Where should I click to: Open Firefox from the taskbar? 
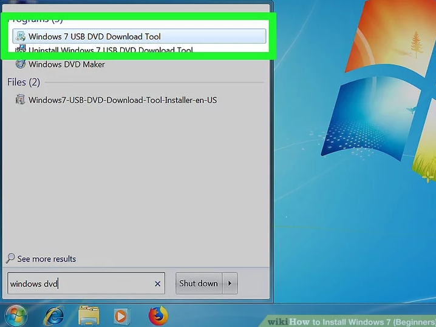(158, 315)
